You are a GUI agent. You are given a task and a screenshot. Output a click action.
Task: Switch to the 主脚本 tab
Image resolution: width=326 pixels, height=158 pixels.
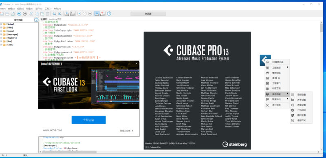pos(44,19)
